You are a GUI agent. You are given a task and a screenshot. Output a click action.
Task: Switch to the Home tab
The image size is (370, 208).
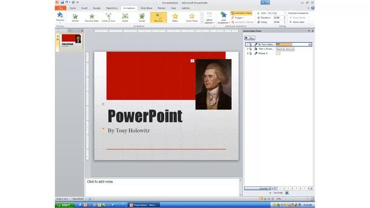[73, 8]
